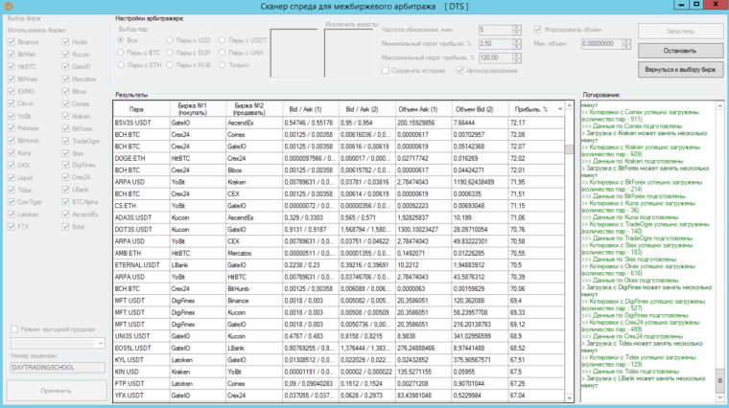Select the EOS5L:USDT row
This screenshot has width=729, height=408.
(x=339, y=348)
